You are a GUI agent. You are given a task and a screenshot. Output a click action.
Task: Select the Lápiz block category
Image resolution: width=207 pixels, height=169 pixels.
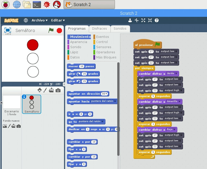pyautogui.click(x=73, y=52)
